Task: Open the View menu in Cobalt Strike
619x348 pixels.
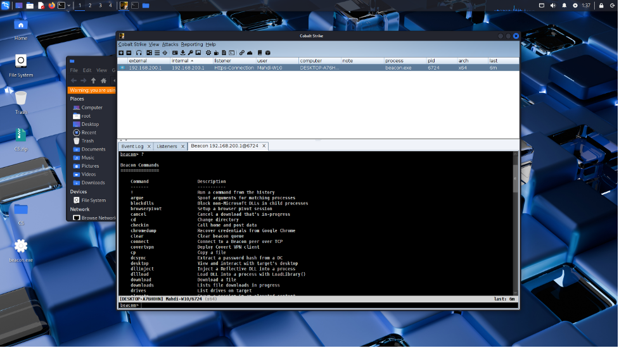Action: point(154,44)
